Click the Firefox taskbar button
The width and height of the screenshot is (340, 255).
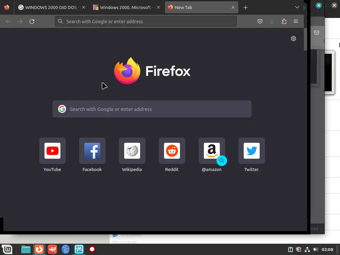39,249
